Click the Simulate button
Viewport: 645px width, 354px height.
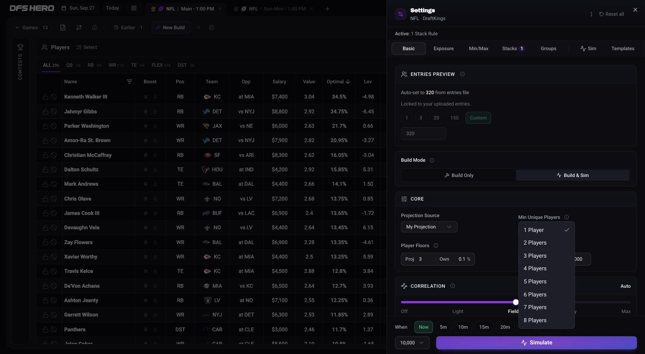point(536,343)
